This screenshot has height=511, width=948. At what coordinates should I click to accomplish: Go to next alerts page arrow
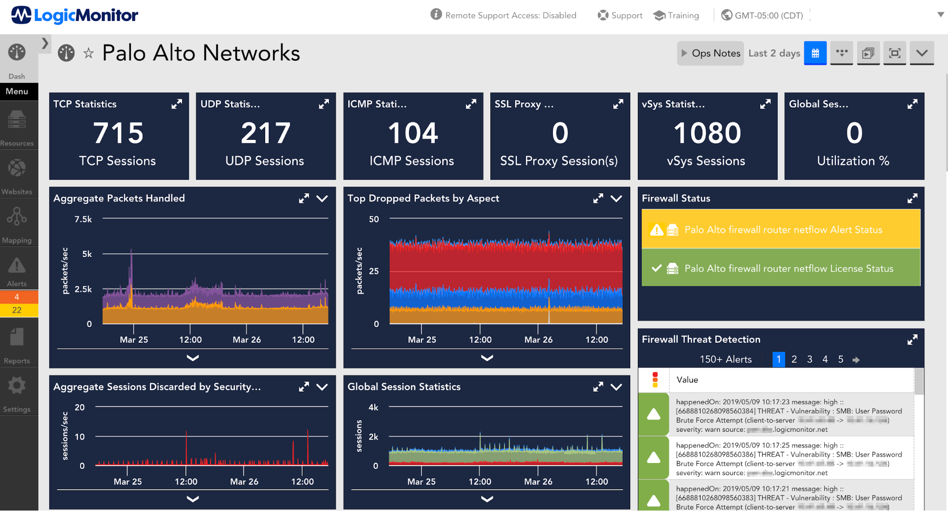856,360
